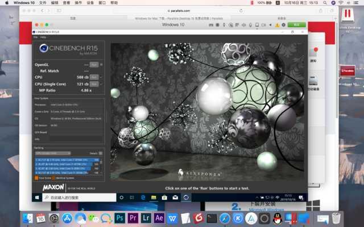Screen dimensions: 364x227
Task: Open Task View in Windows taskbar
Action: click(132, 197)
